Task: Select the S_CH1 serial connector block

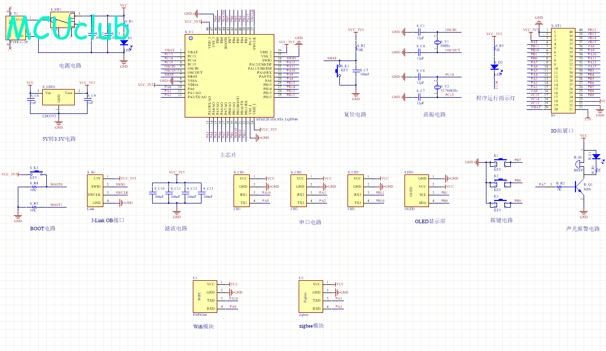Action: [242, 191]
